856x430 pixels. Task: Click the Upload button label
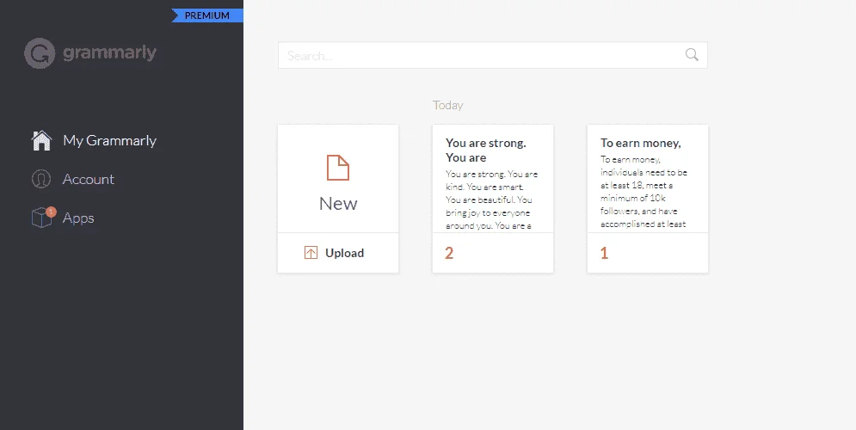pos(344,253)
